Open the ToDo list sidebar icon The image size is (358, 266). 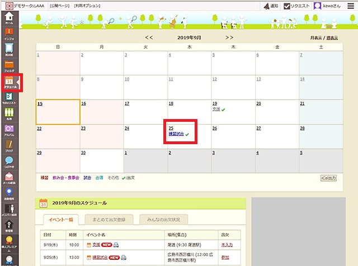tap(9, 99)
